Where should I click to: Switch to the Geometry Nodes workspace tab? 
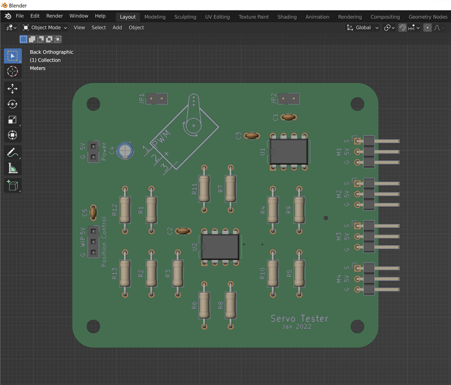[x=428, y=17]
